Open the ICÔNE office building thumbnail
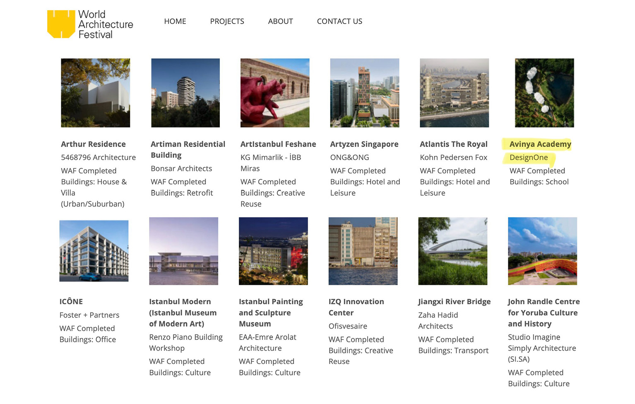Image resolution: width=635 pixels, height=404 pixels. pos(94,251)
